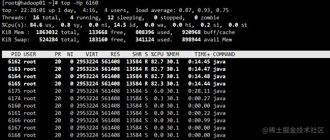Click TIME+ value 0:14.44

click(x=199, y=84)
